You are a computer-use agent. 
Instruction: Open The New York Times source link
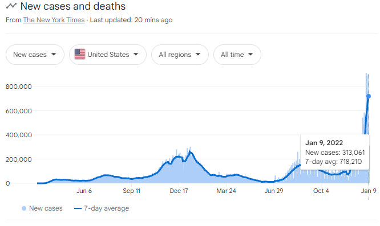(x=54, y=20)
